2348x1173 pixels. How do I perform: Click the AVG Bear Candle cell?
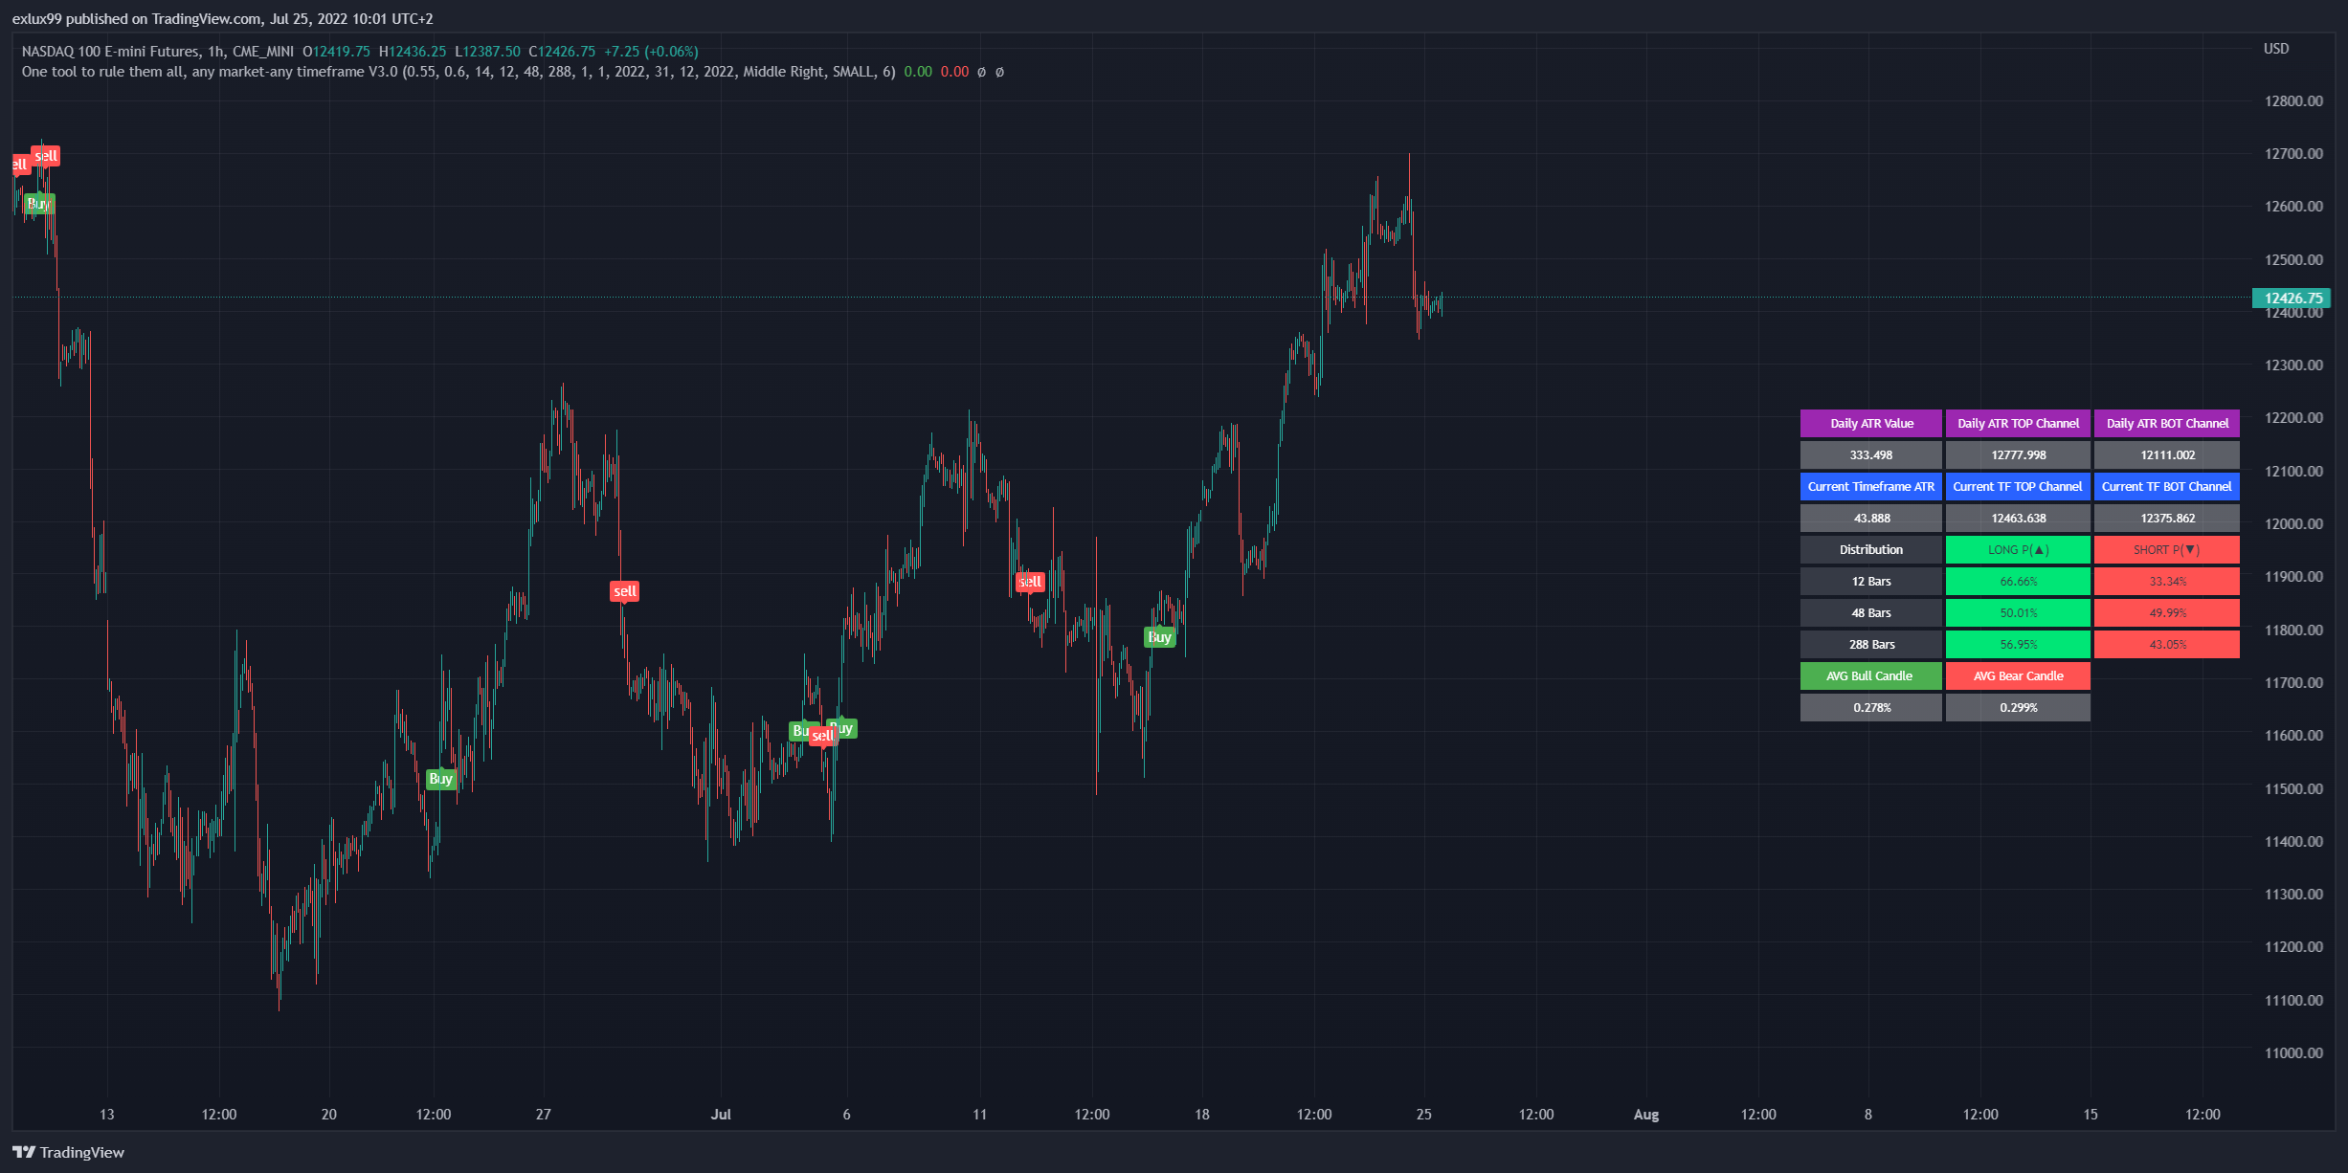point(2017,676)
